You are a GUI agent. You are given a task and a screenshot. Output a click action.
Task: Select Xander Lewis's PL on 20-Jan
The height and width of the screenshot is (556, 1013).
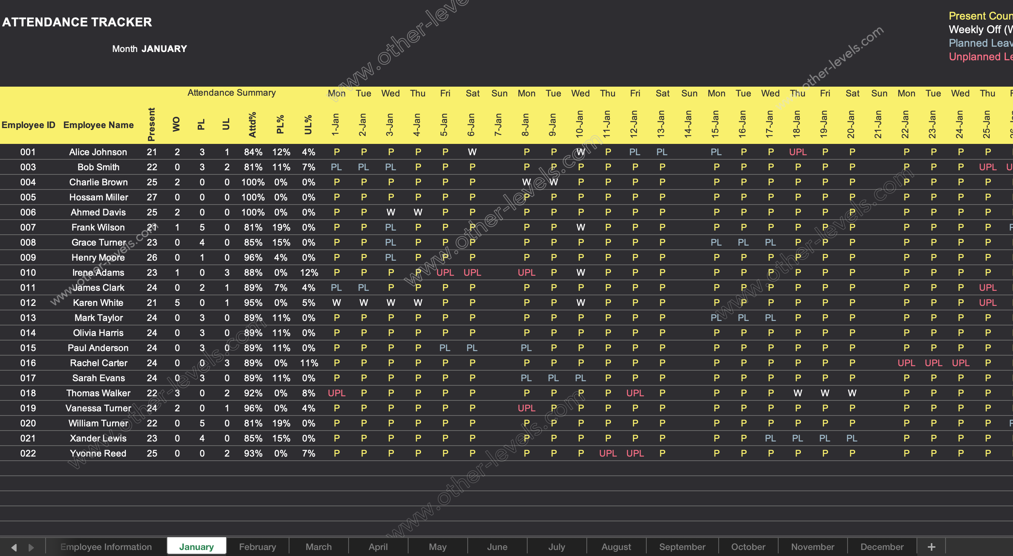tap(852, 438)
